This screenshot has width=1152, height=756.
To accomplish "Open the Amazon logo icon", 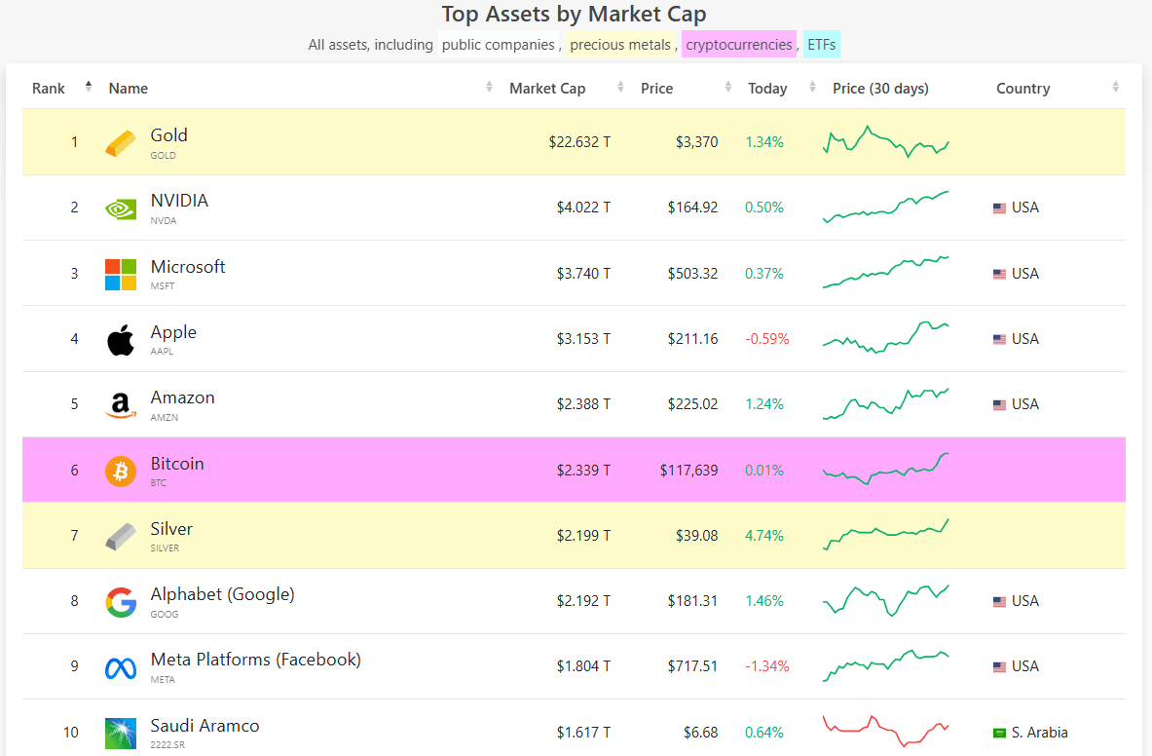I will 121,405.
